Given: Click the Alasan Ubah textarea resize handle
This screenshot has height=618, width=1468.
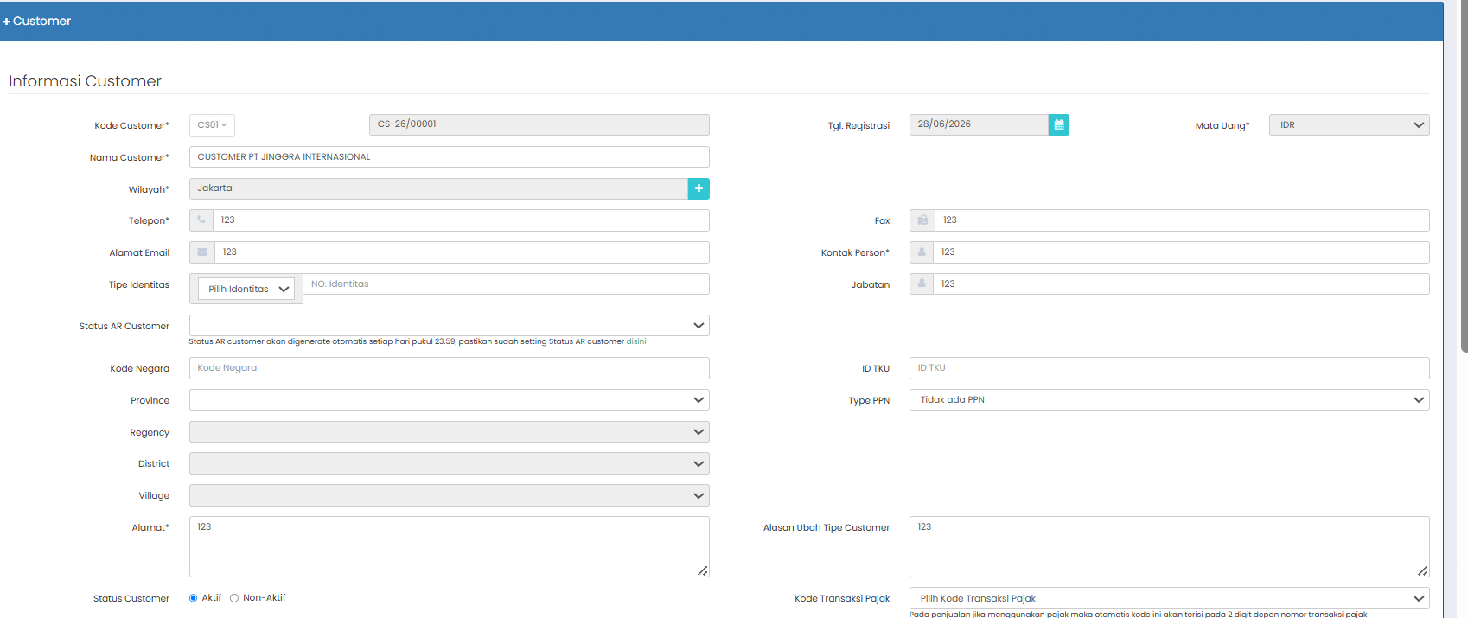Looking at the screenshot, I should [1423, 570].
